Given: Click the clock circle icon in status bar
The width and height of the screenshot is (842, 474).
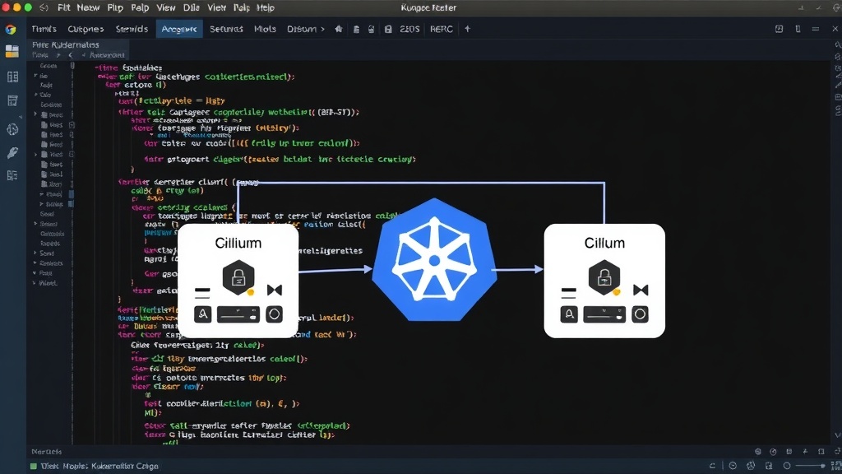Looking at the screenshot, I should click(x=733, y=466).
